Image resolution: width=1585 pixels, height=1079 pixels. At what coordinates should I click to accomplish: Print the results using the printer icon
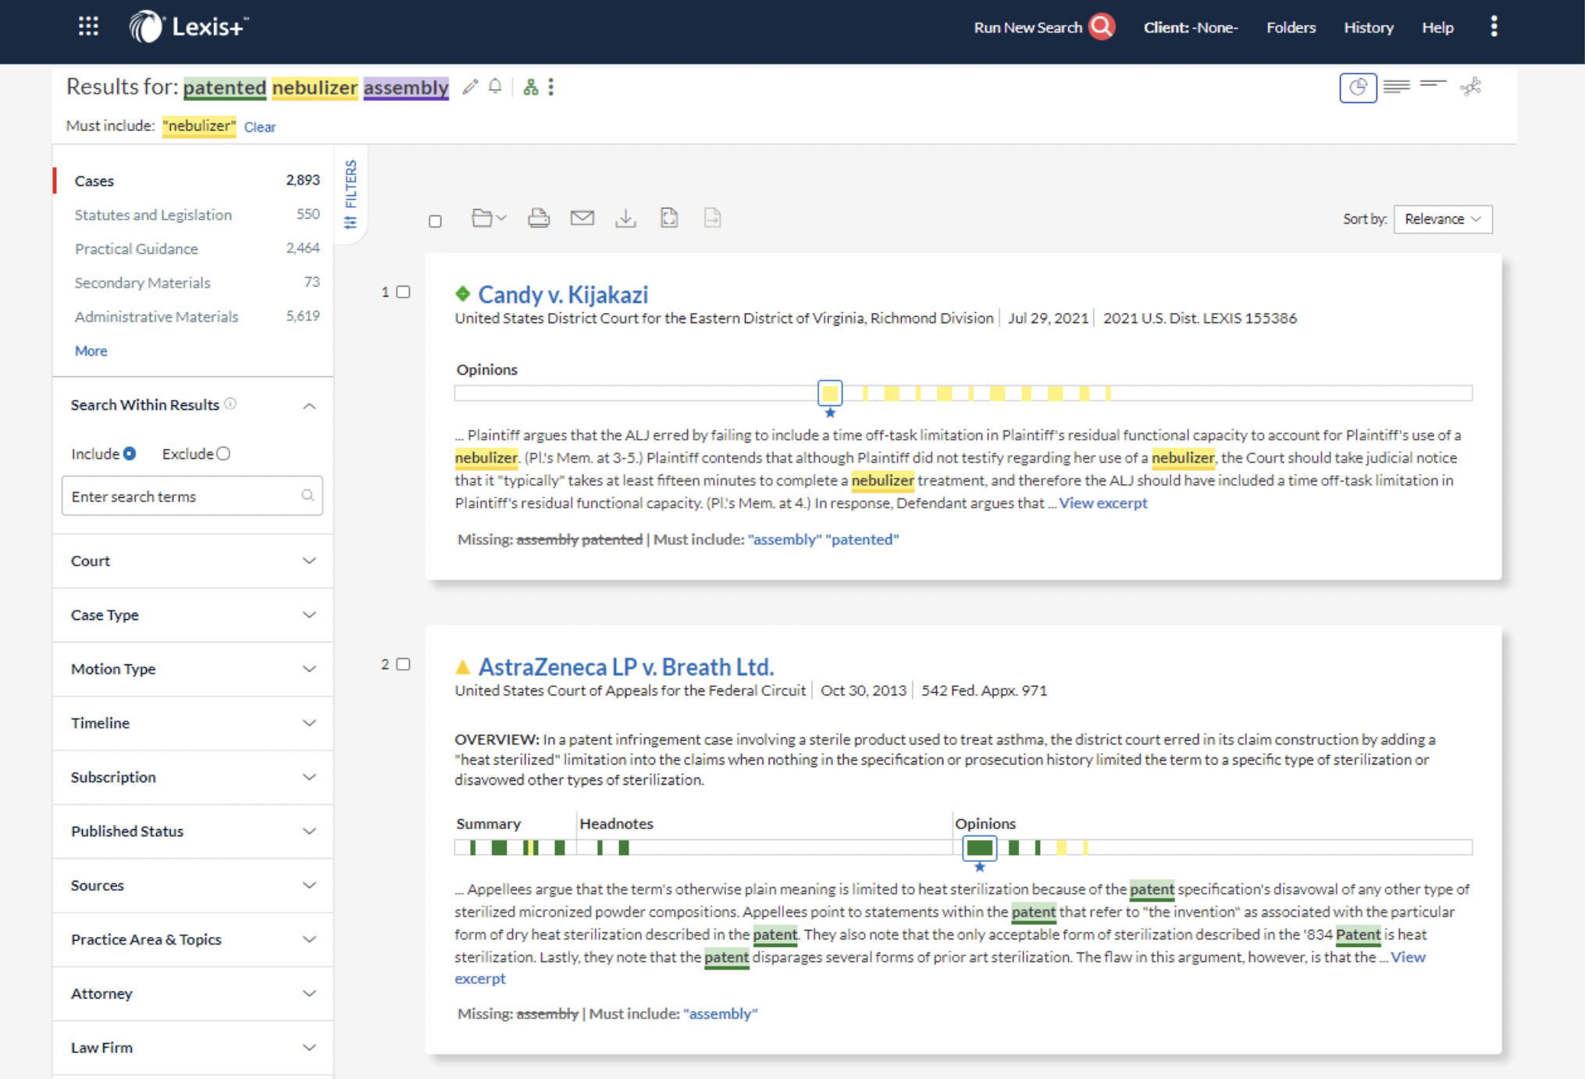pos(539,218)
